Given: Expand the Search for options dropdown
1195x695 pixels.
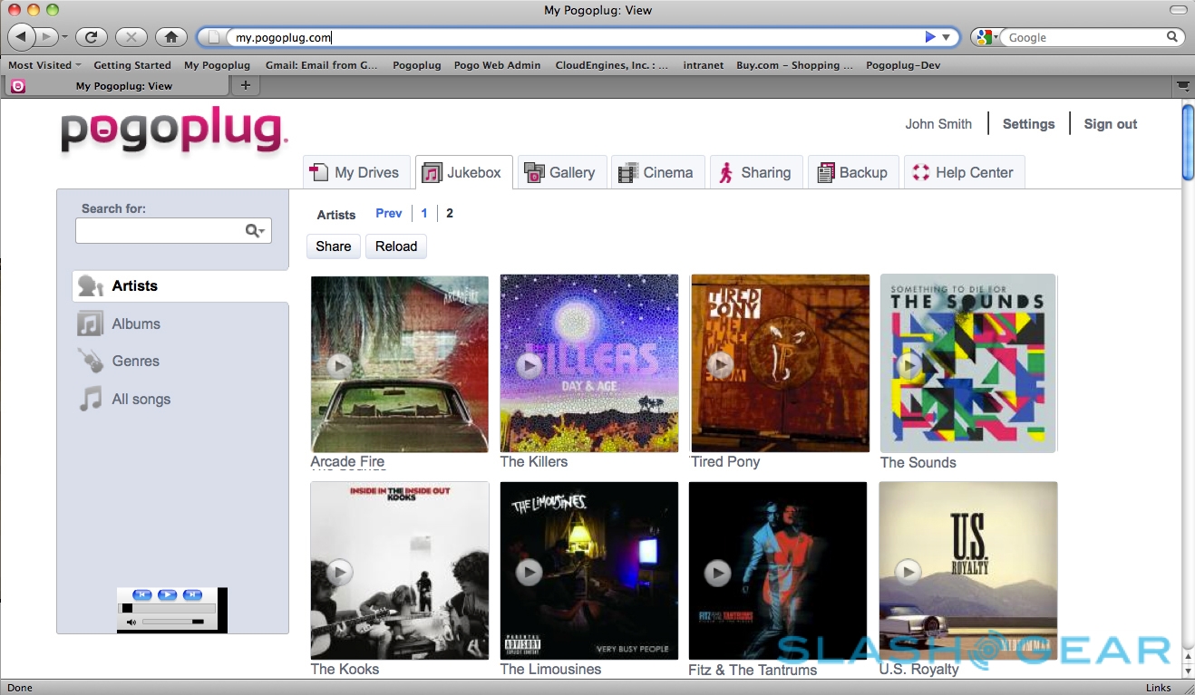Looking at the screenshot, I should 257,231.
